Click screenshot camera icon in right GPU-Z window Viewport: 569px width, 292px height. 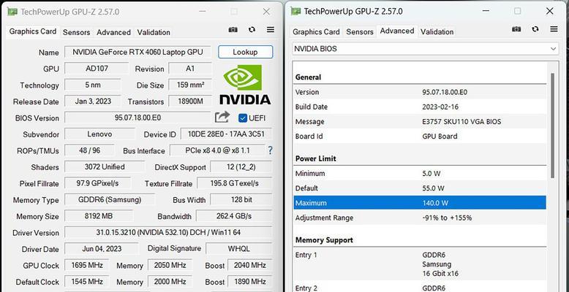tap(516, 29)
